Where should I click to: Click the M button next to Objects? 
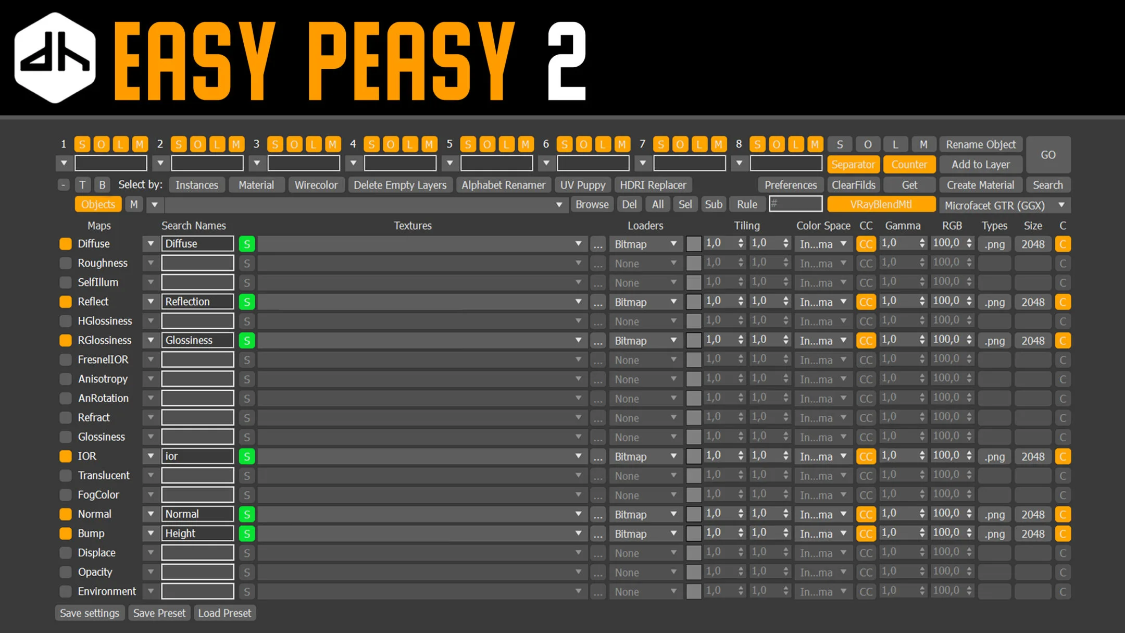134,204
